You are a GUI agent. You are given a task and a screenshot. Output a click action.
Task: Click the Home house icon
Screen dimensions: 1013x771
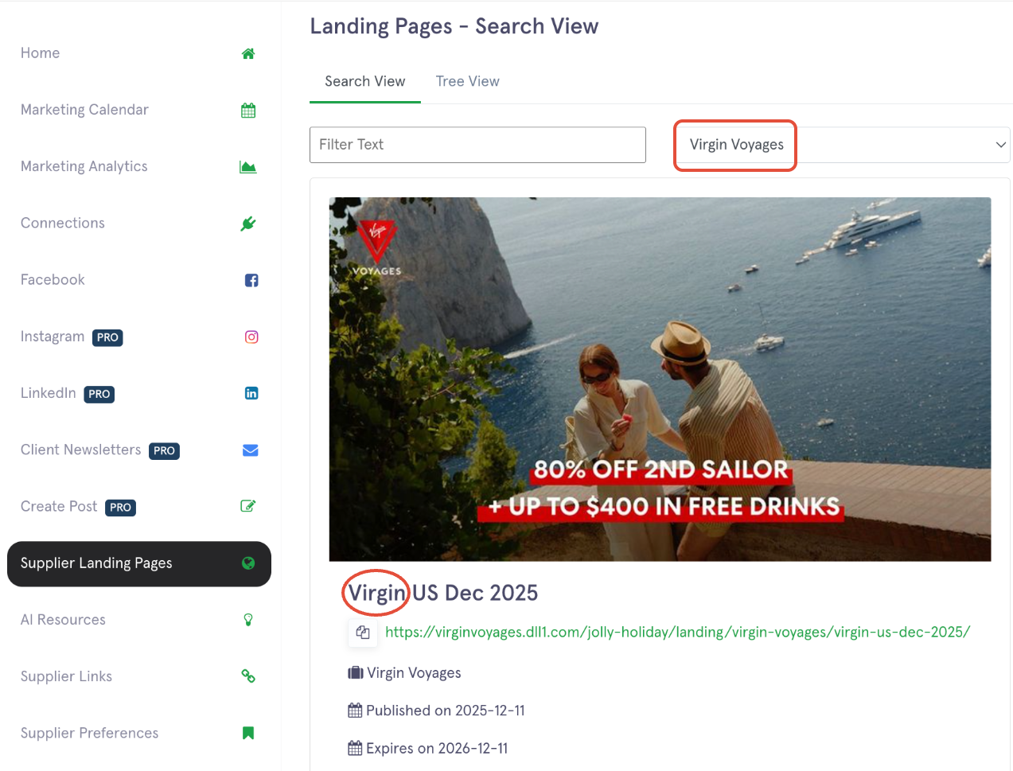tap(248, 53)
